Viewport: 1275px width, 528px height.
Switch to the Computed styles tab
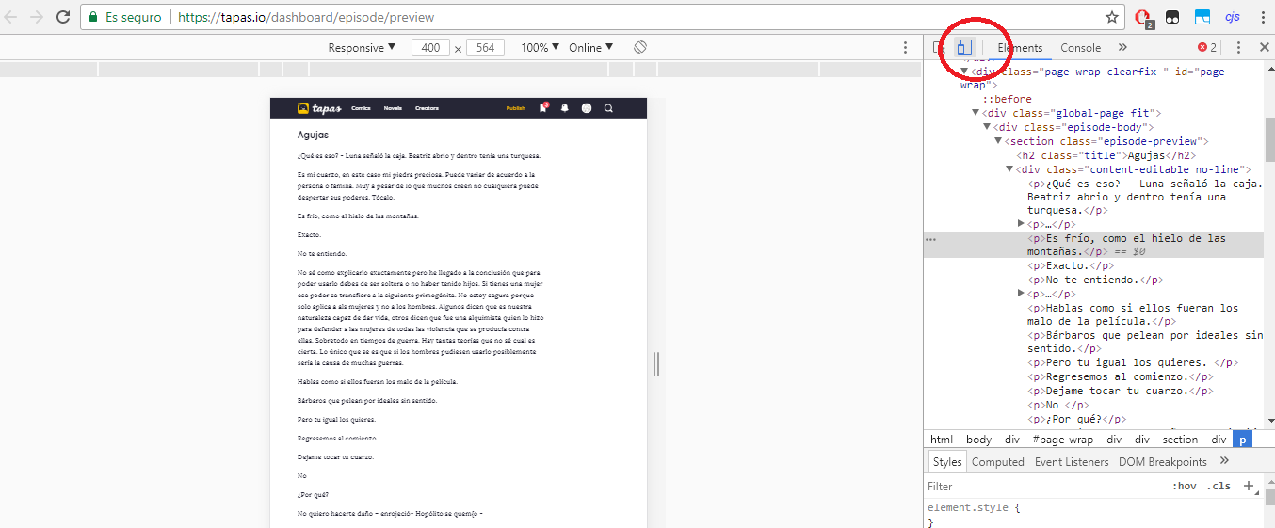(x=997, y=462)
